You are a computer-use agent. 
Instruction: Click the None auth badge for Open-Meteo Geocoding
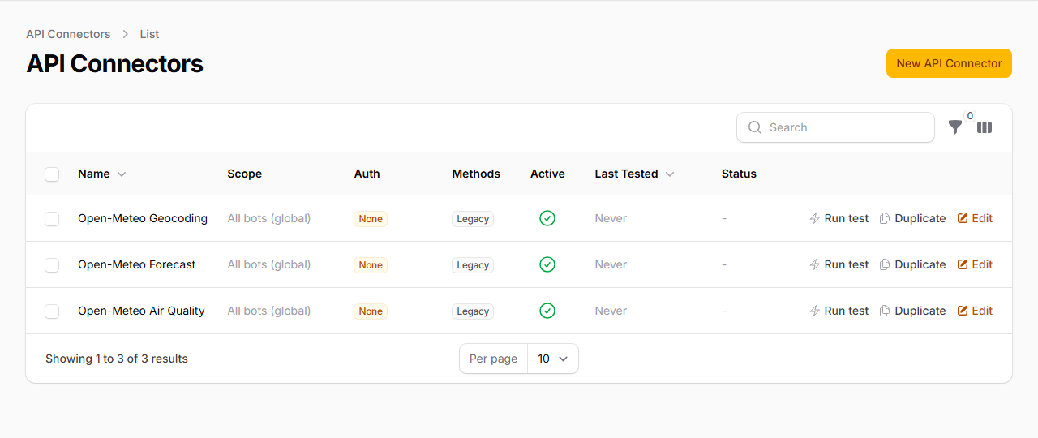371,218
